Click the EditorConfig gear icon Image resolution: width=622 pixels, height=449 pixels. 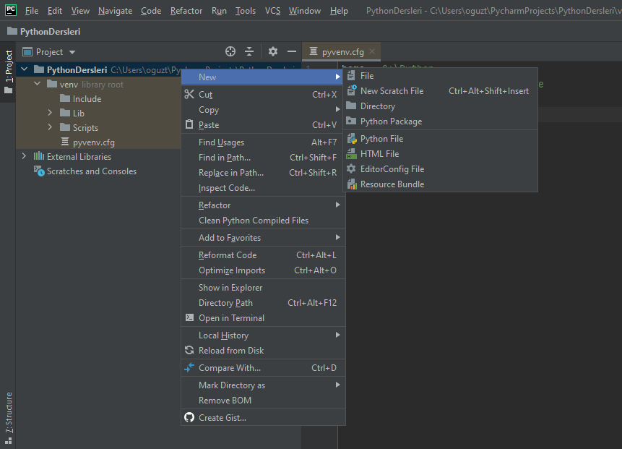351,168
